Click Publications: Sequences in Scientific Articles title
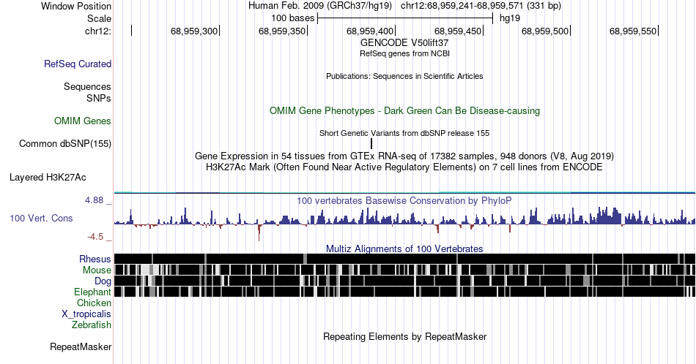The height and width of the screenshot is (364, 696). click(404, 76)
